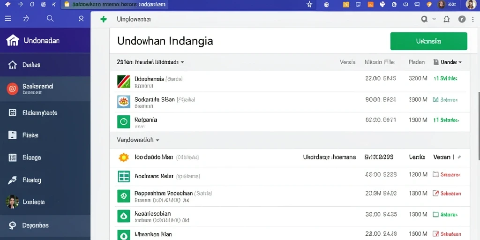The image size is (480, 240).
Task: Click the Dappeahinan Vnoeuhian green icon
Action: tap(124, 196)
